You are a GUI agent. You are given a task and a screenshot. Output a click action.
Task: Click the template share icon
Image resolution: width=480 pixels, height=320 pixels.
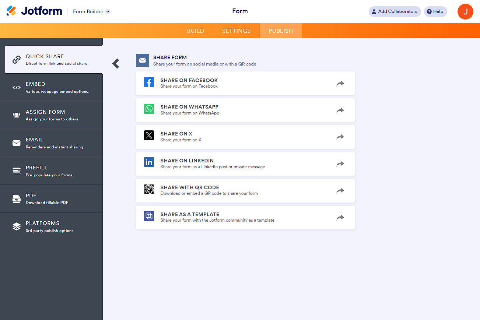tap(149, 216)
